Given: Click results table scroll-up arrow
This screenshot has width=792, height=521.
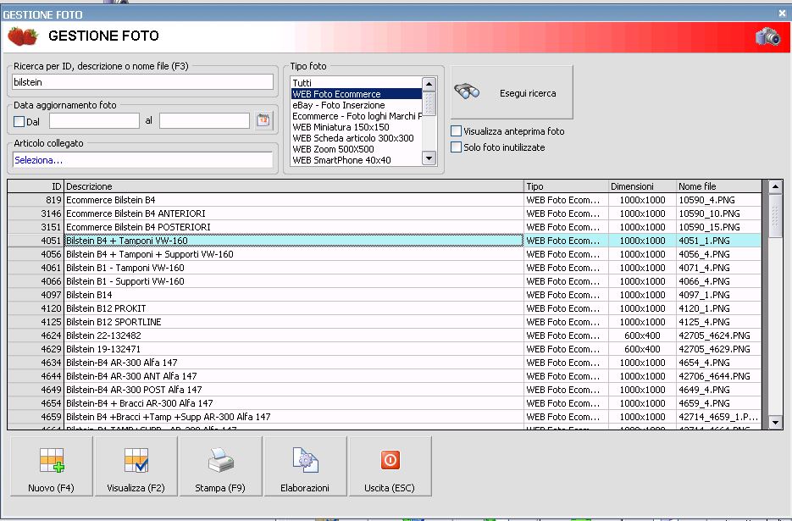Looking at the screenshot, I should point(775,187).
